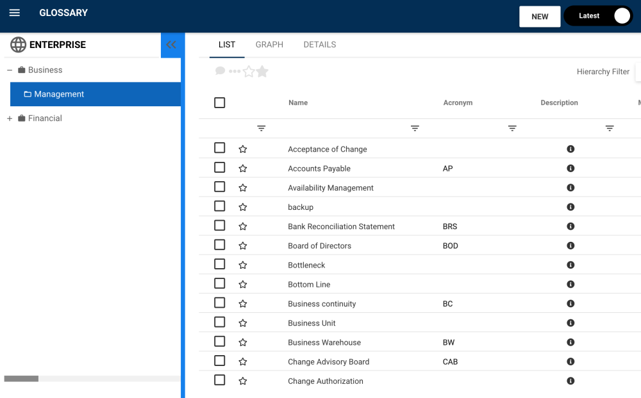Open the DETAILS tab
Image resolution: width=641 pixels, height=398 pixels.
(319, 45)
